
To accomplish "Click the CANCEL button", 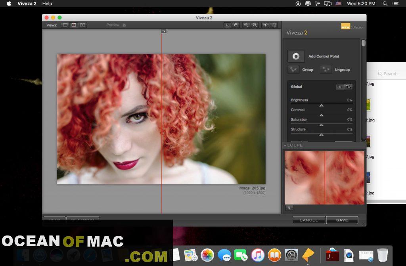I will [308, 220].
